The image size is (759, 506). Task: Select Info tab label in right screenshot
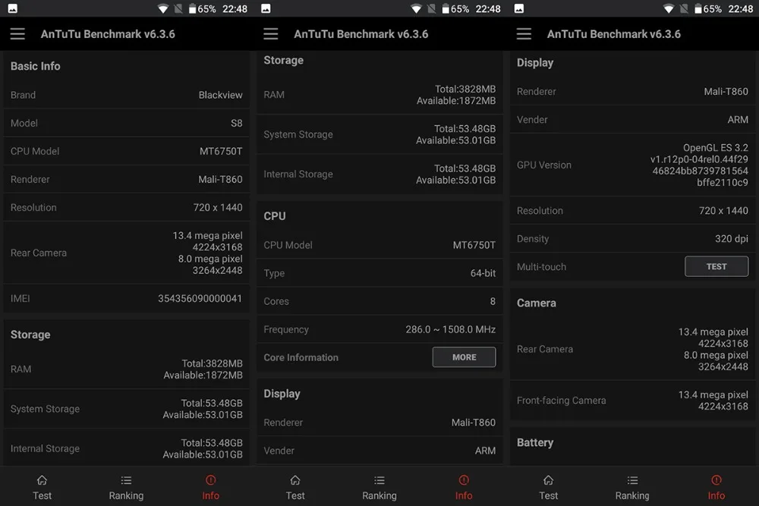716,495
